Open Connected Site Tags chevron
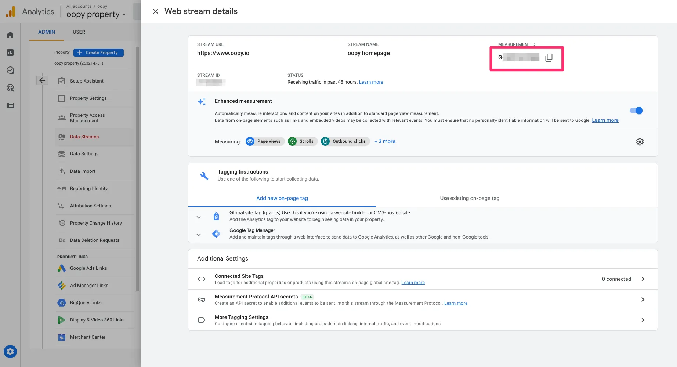The height and width of the screenshot is (367, 677). coord(643,279)
